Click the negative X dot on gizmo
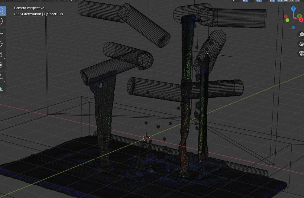The height and width of the screenshot is (198, 304). (286, 17)
